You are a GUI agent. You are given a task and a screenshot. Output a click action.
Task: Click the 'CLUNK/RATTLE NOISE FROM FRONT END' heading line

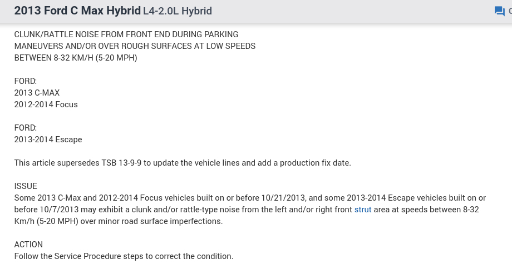[126, 34]
